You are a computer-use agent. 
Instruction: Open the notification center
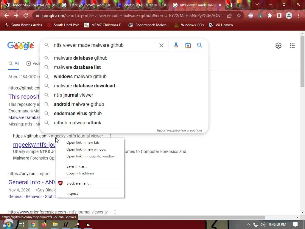point(295,225)
